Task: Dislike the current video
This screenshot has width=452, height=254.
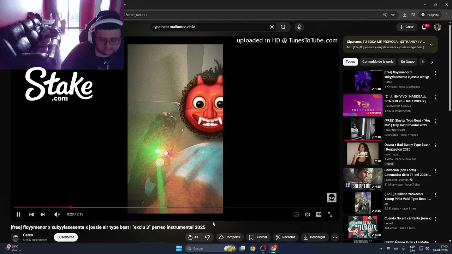Action: click(208, 237)
